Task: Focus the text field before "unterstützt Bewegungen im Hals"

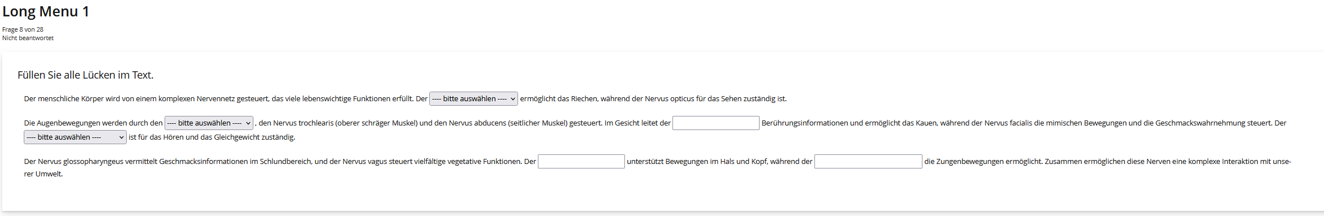Action: [581, 162]
